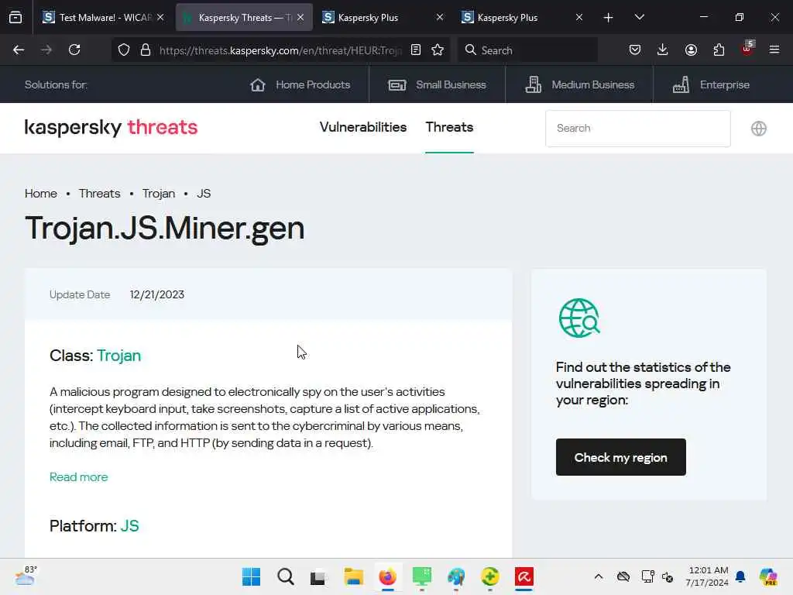This screenshot has height=595, width=793.
Task: Open the clock showing 12:01 AM
Action: point(707,576)
